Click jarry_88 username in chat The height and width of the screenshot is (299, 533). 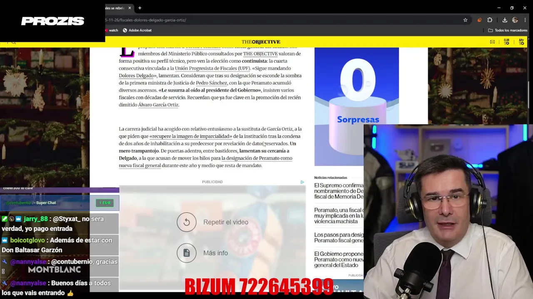click(35, 219)
